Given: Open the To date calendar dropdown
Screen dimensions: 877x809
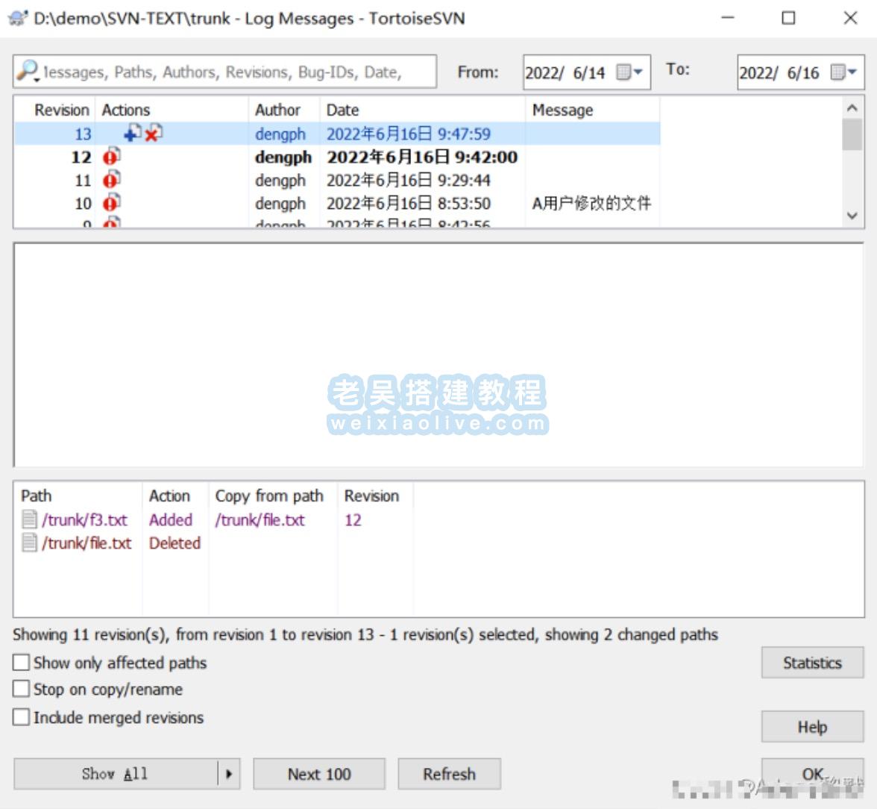Looking at the screenshot, I should click(844, 72).
